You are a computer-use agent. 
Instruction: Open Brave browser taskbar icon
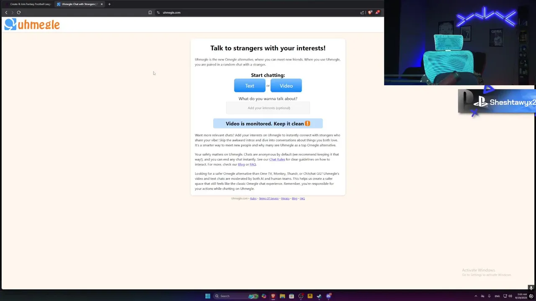(273, 296)
